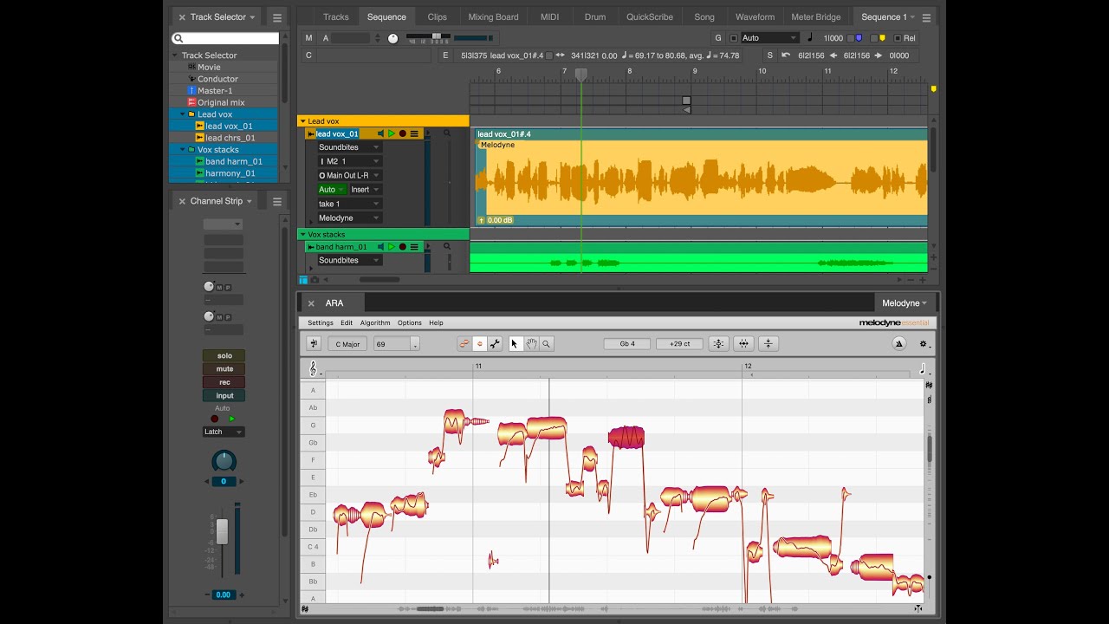Toggle the grid snap checkbox next to G
The width and height of the screenshot is (1109, 624).
[x=734, y=38]
